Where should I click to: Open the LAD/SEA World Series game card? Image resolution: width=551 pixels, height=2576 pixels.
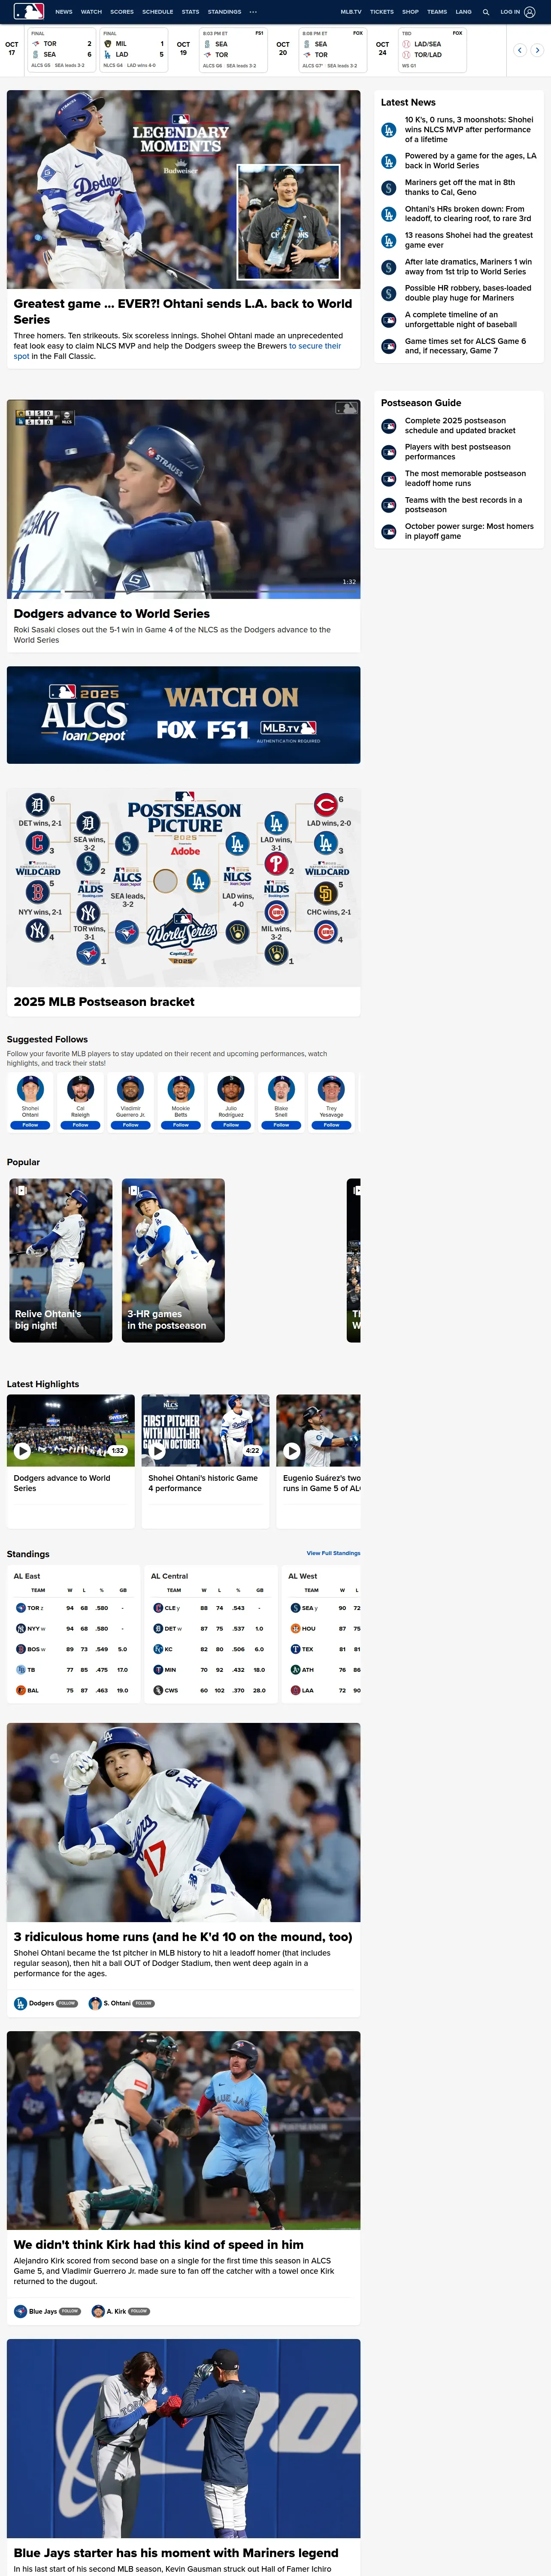point(432,50)
